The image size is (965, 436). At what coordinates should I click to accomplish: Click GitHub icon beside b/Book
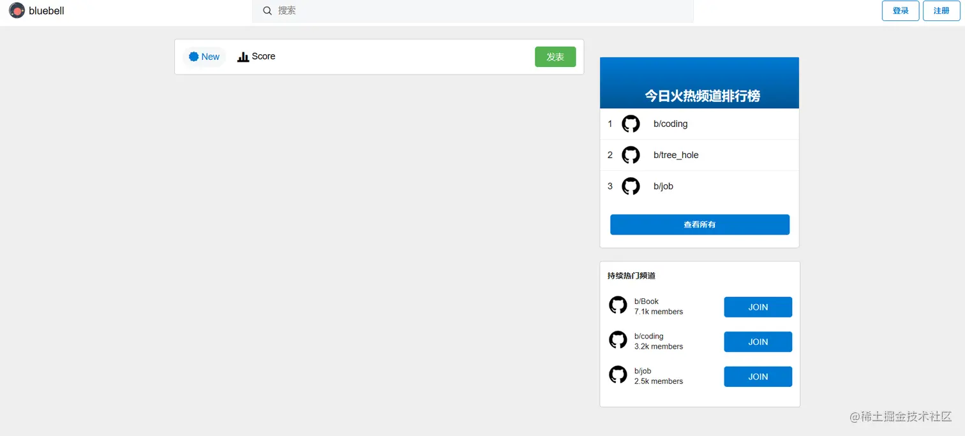pos(618,305)
